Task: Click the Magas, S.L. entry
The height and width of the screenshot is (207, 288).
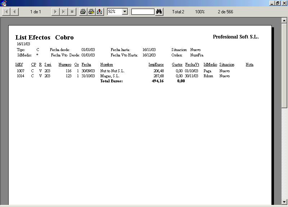Action: pos(110,76)
